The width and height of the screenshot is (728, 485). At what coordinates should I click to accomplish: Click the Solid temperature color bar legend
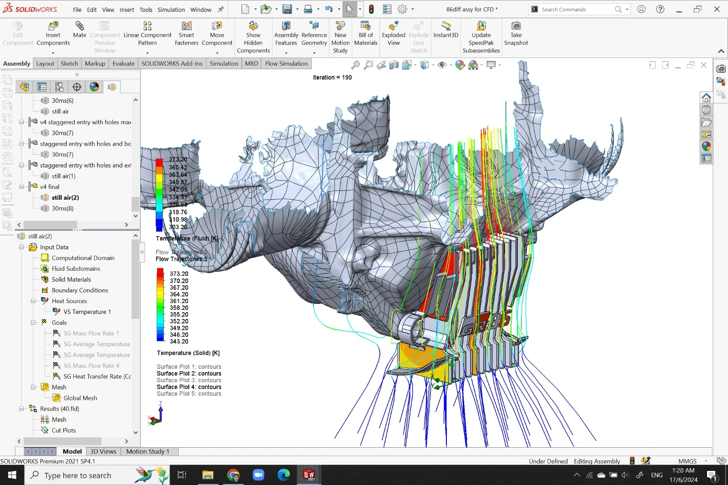pos(160,304)
